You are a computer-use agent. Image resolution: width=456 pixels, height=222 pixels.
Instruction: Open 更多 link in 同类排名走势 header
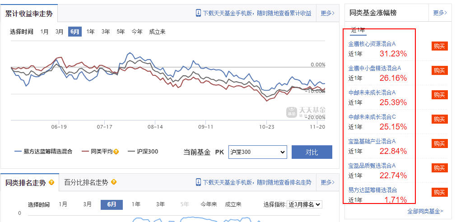point(327,182)
